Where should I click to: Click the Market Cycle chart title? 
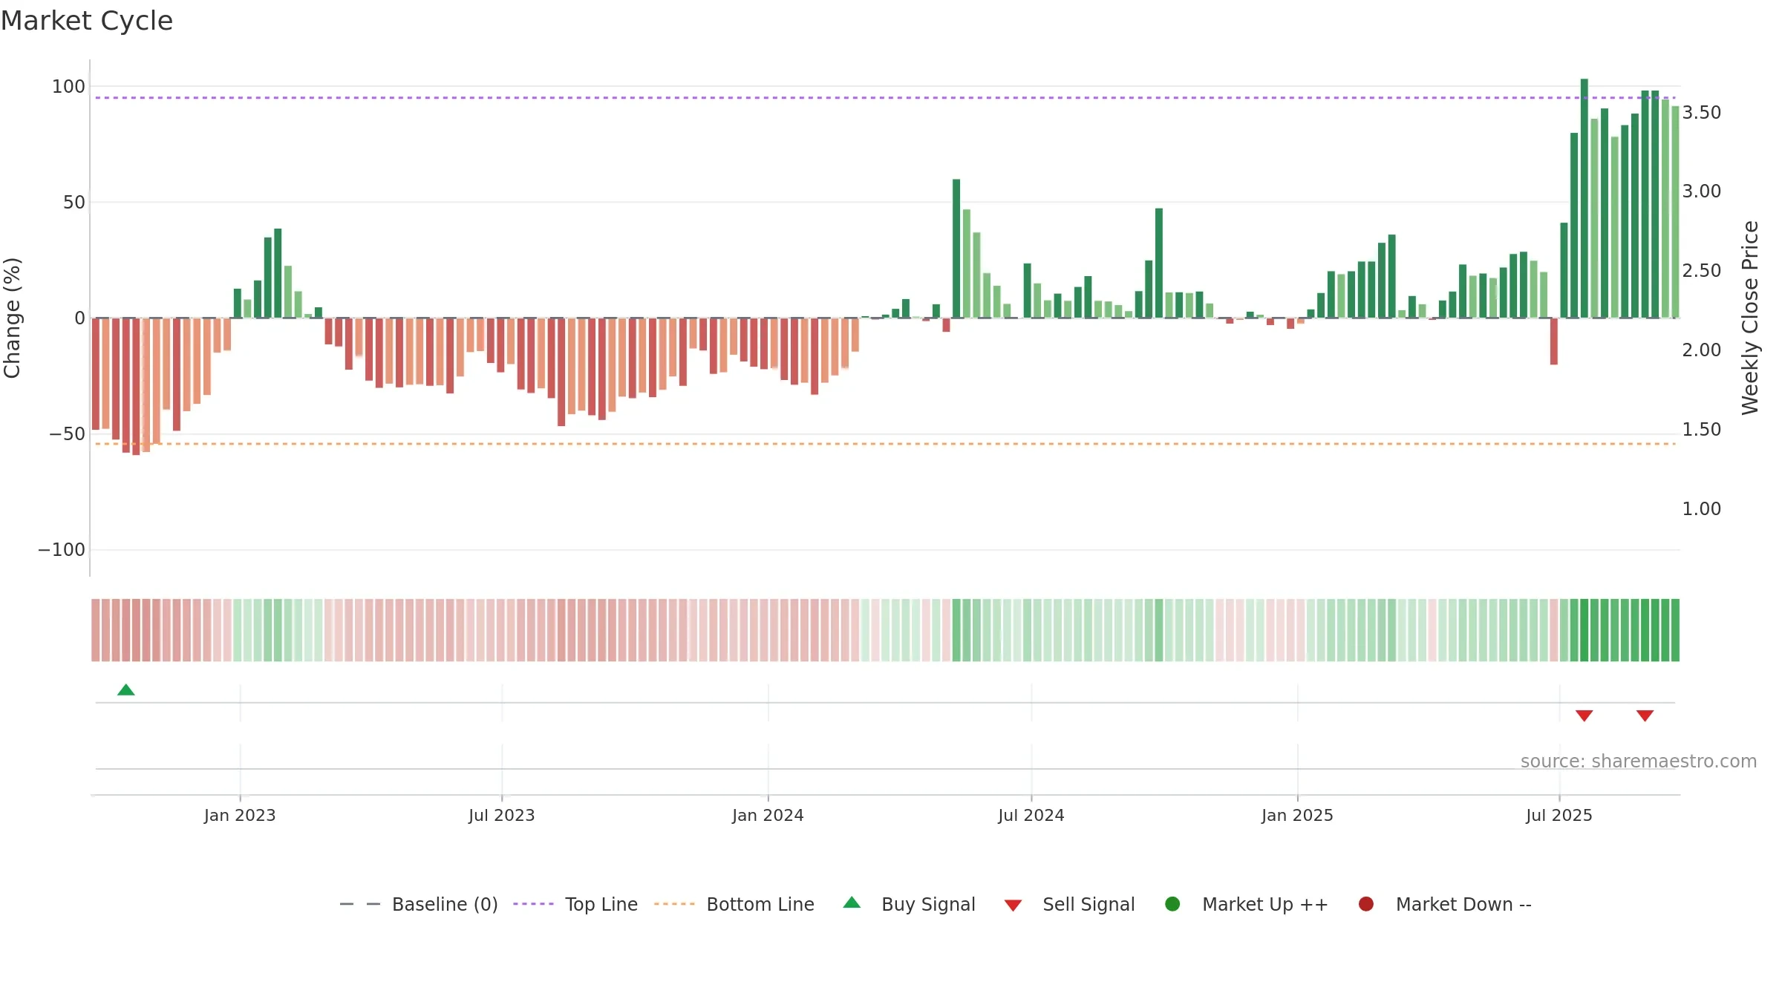[x=87, y=21]
